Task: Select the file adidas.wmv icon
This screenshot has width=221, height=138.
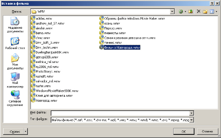Action: [33, 18]
